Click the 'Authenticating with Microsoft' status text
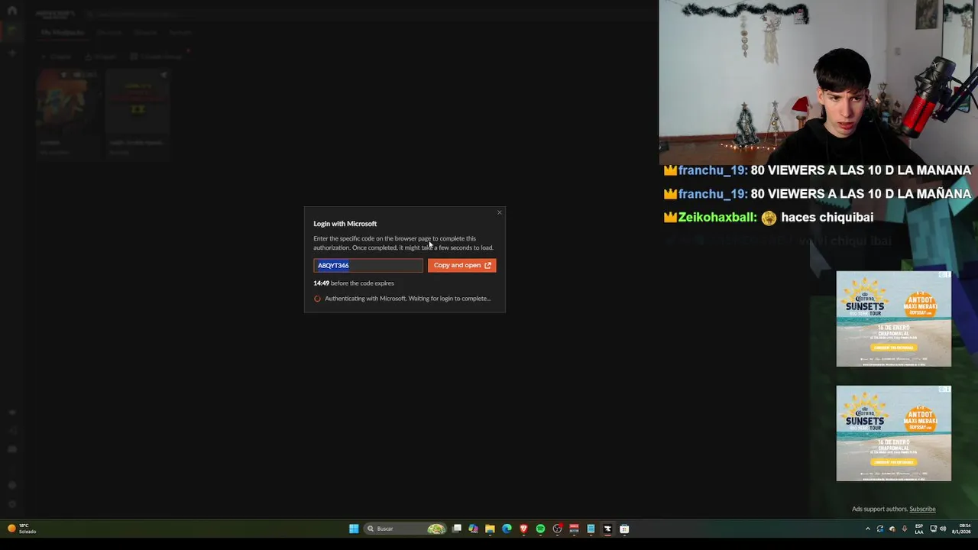 (x=408, y=299)
